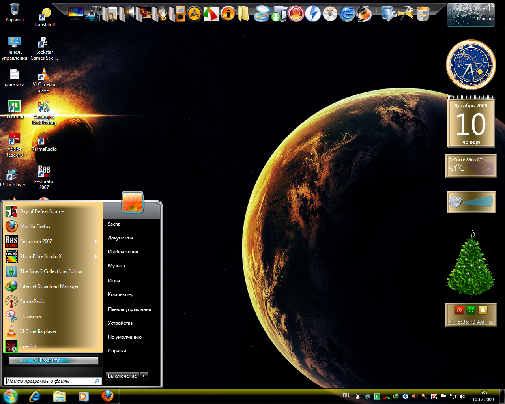Adjust the volume gadget slider wedge

[x=477, y=202]
